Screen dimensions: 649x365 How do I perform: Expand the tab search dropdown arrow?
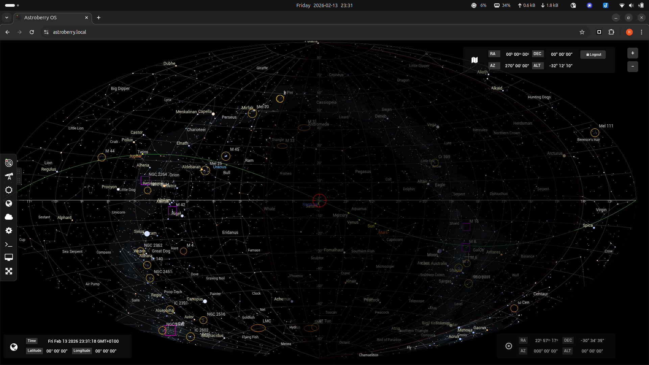(7, 18)
